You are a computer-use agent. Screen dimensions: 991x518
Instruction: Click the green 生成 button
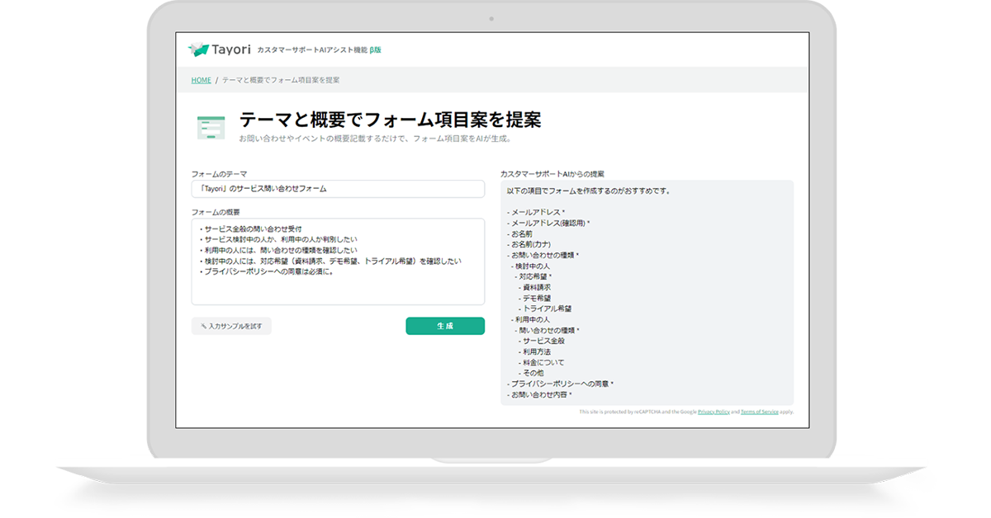tap(445, 326)
